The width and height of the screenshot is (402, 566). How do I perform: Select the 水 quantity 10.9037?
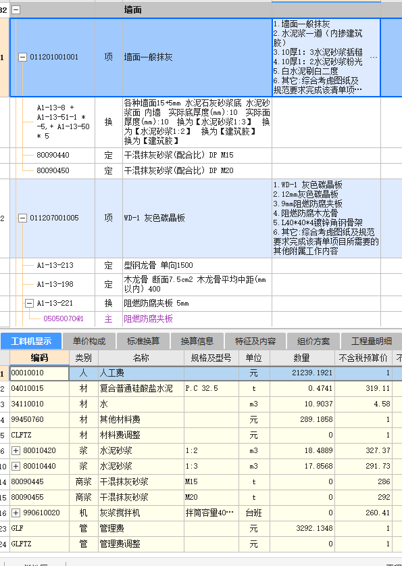pyautogui.click(x=302, y=404)
